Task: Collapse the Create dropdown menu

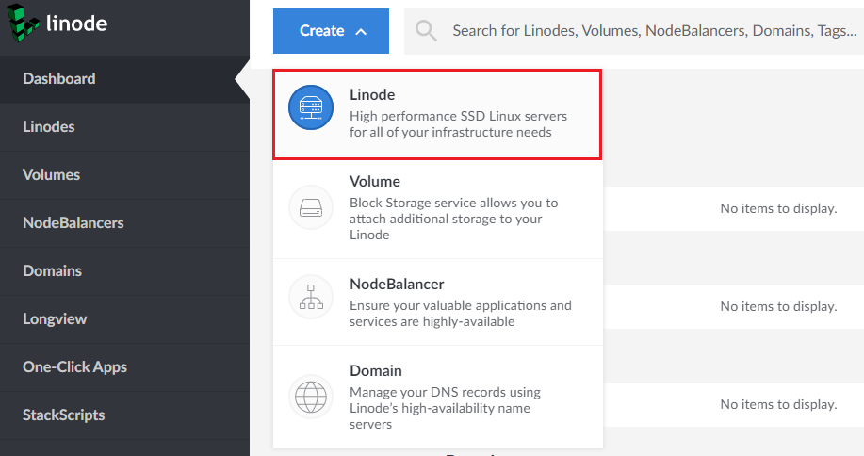Action: [330, 31]
